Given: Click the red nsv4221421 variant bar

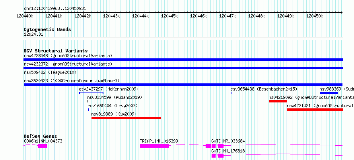Looking at the screenshot, I should pos(315,110).
